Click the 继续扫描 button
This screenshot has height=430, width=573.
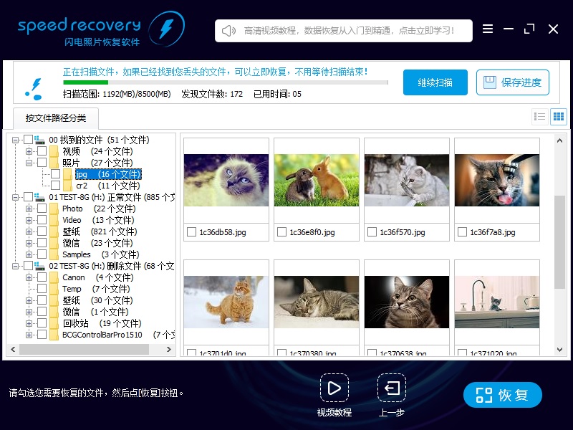[x=435, y=82]
